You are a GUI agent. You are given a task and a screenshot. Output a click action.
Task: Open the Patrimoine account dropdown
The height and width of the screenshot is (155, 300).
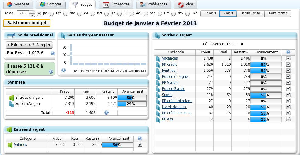click(50, 45)
